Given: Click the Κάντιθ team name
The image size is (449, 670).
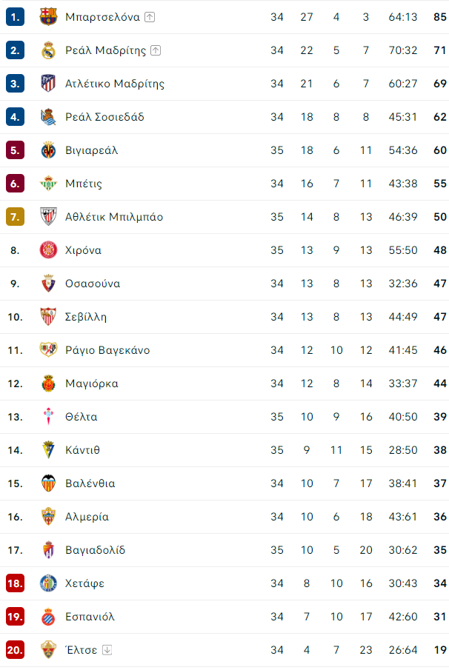Looking at the screenshot, I should tap(82, 450).
